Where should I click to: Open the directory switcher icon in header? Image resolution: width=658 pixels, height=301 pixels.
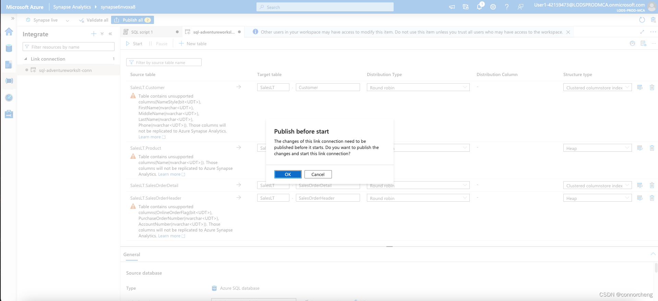(466, 7)
